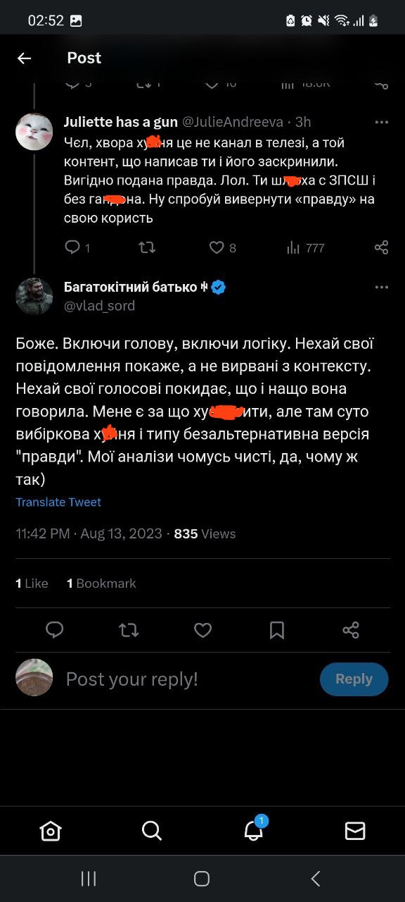Image resolution: width=405 pixels, height=902 pixels.
Task: Open Translate Tweet
Action: [58, 502]
